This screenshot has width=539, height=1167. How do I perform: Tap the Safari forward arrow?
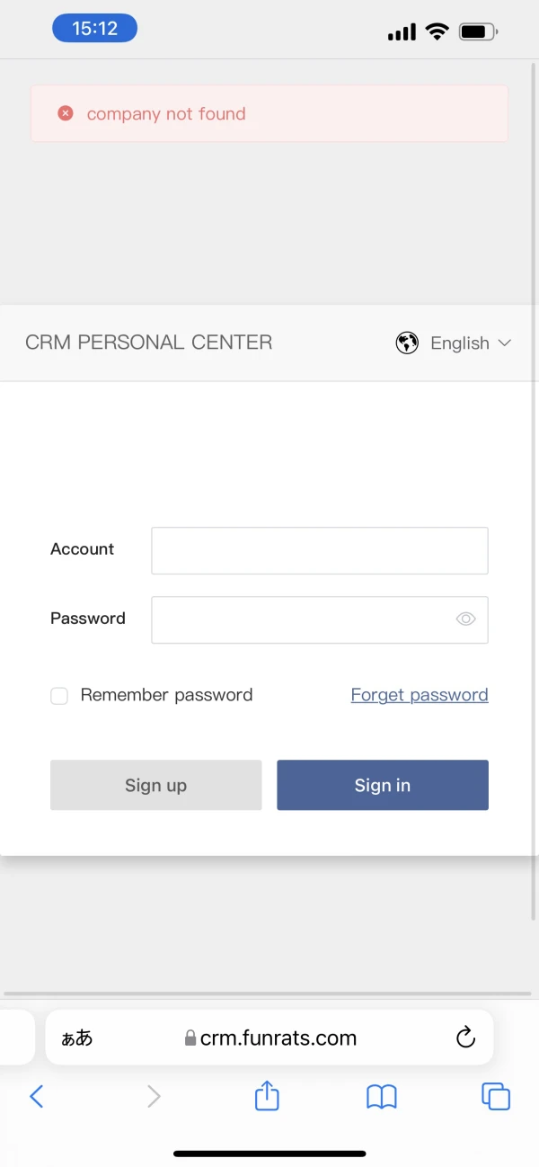154,1096
